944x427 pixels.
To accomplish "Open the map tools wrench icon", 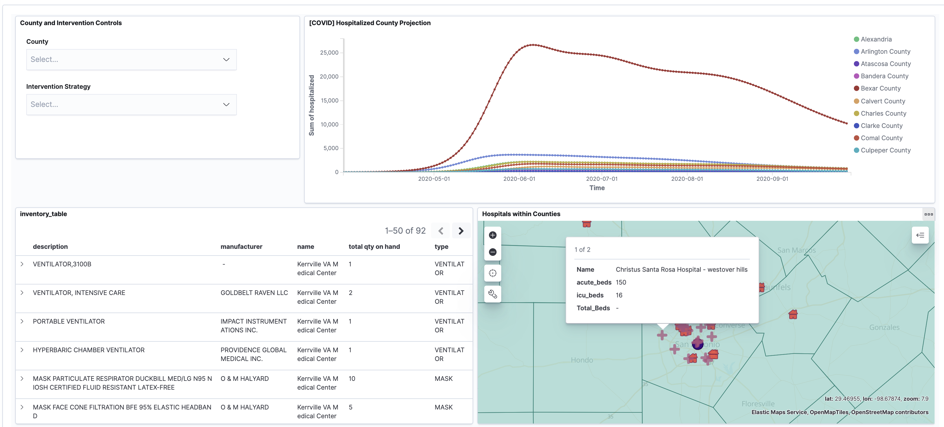I will click(x=492, y=294).
